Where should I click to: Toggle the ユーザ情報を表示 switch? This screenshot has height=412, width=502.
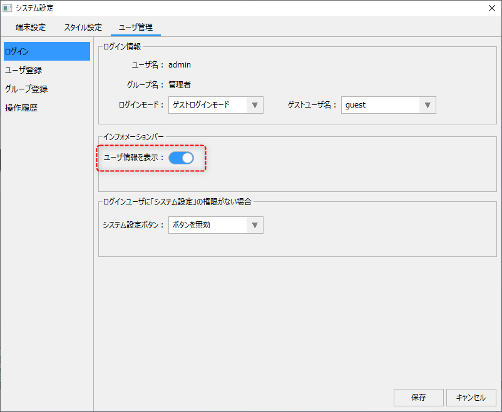181,158
